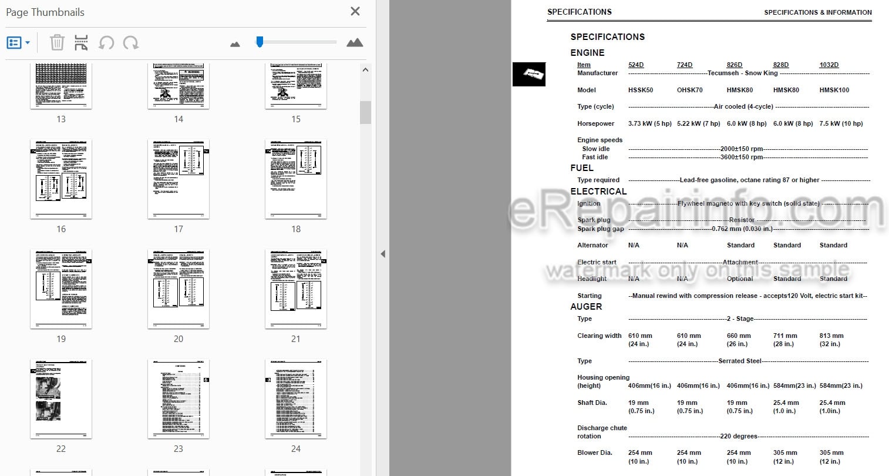Screen dimensions: 889x476
Task: Click the 'Fast idle' row label
Action: click(595, 157)
